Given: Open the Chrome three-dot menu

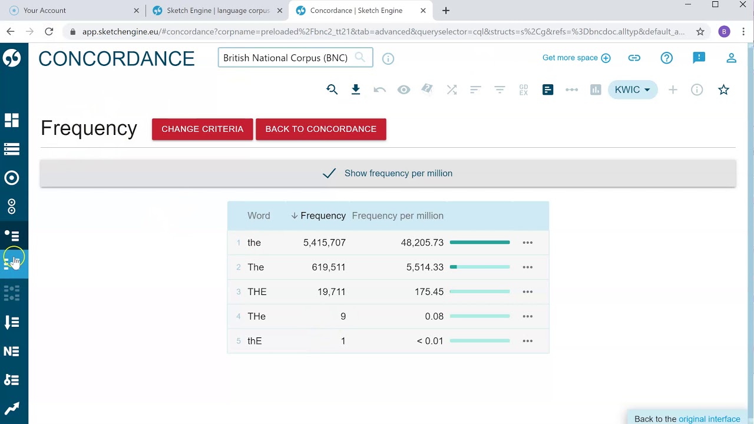Looking at the screenshot, I should (x=743, y=32).
